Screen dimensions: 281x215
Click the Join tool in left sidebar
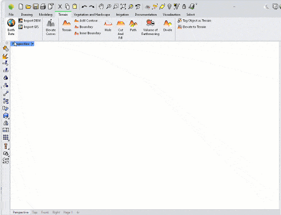(6, 49)
